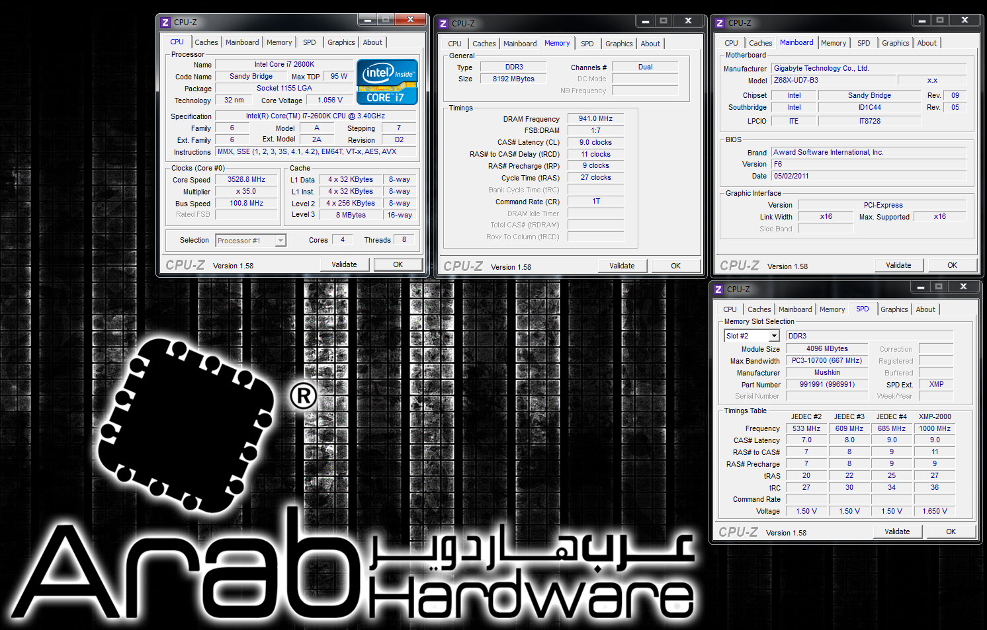Click the 'Socket 1155 LGA' package value
This screenshot has height=630, width=987.
tap(284, 89)
